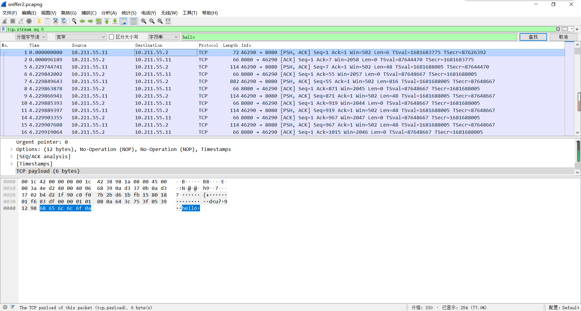Expand the [SEQ/ACK analysis] tree node
This screenshot has height=311, width=581.
click(x=11, y=156)
